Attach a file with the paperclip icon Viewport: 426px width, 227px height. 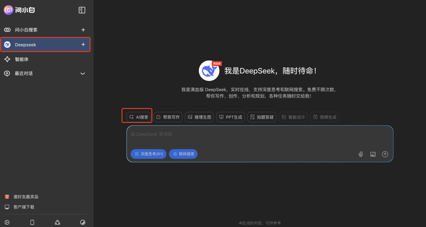point(361,154)
